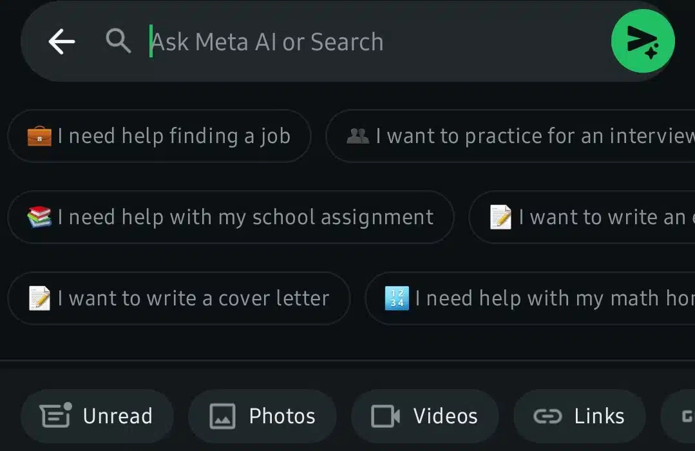Viewport: 695px width, 451px height.
Task: Select 'I need help with my school assignment'
Action: pos(231,217)
